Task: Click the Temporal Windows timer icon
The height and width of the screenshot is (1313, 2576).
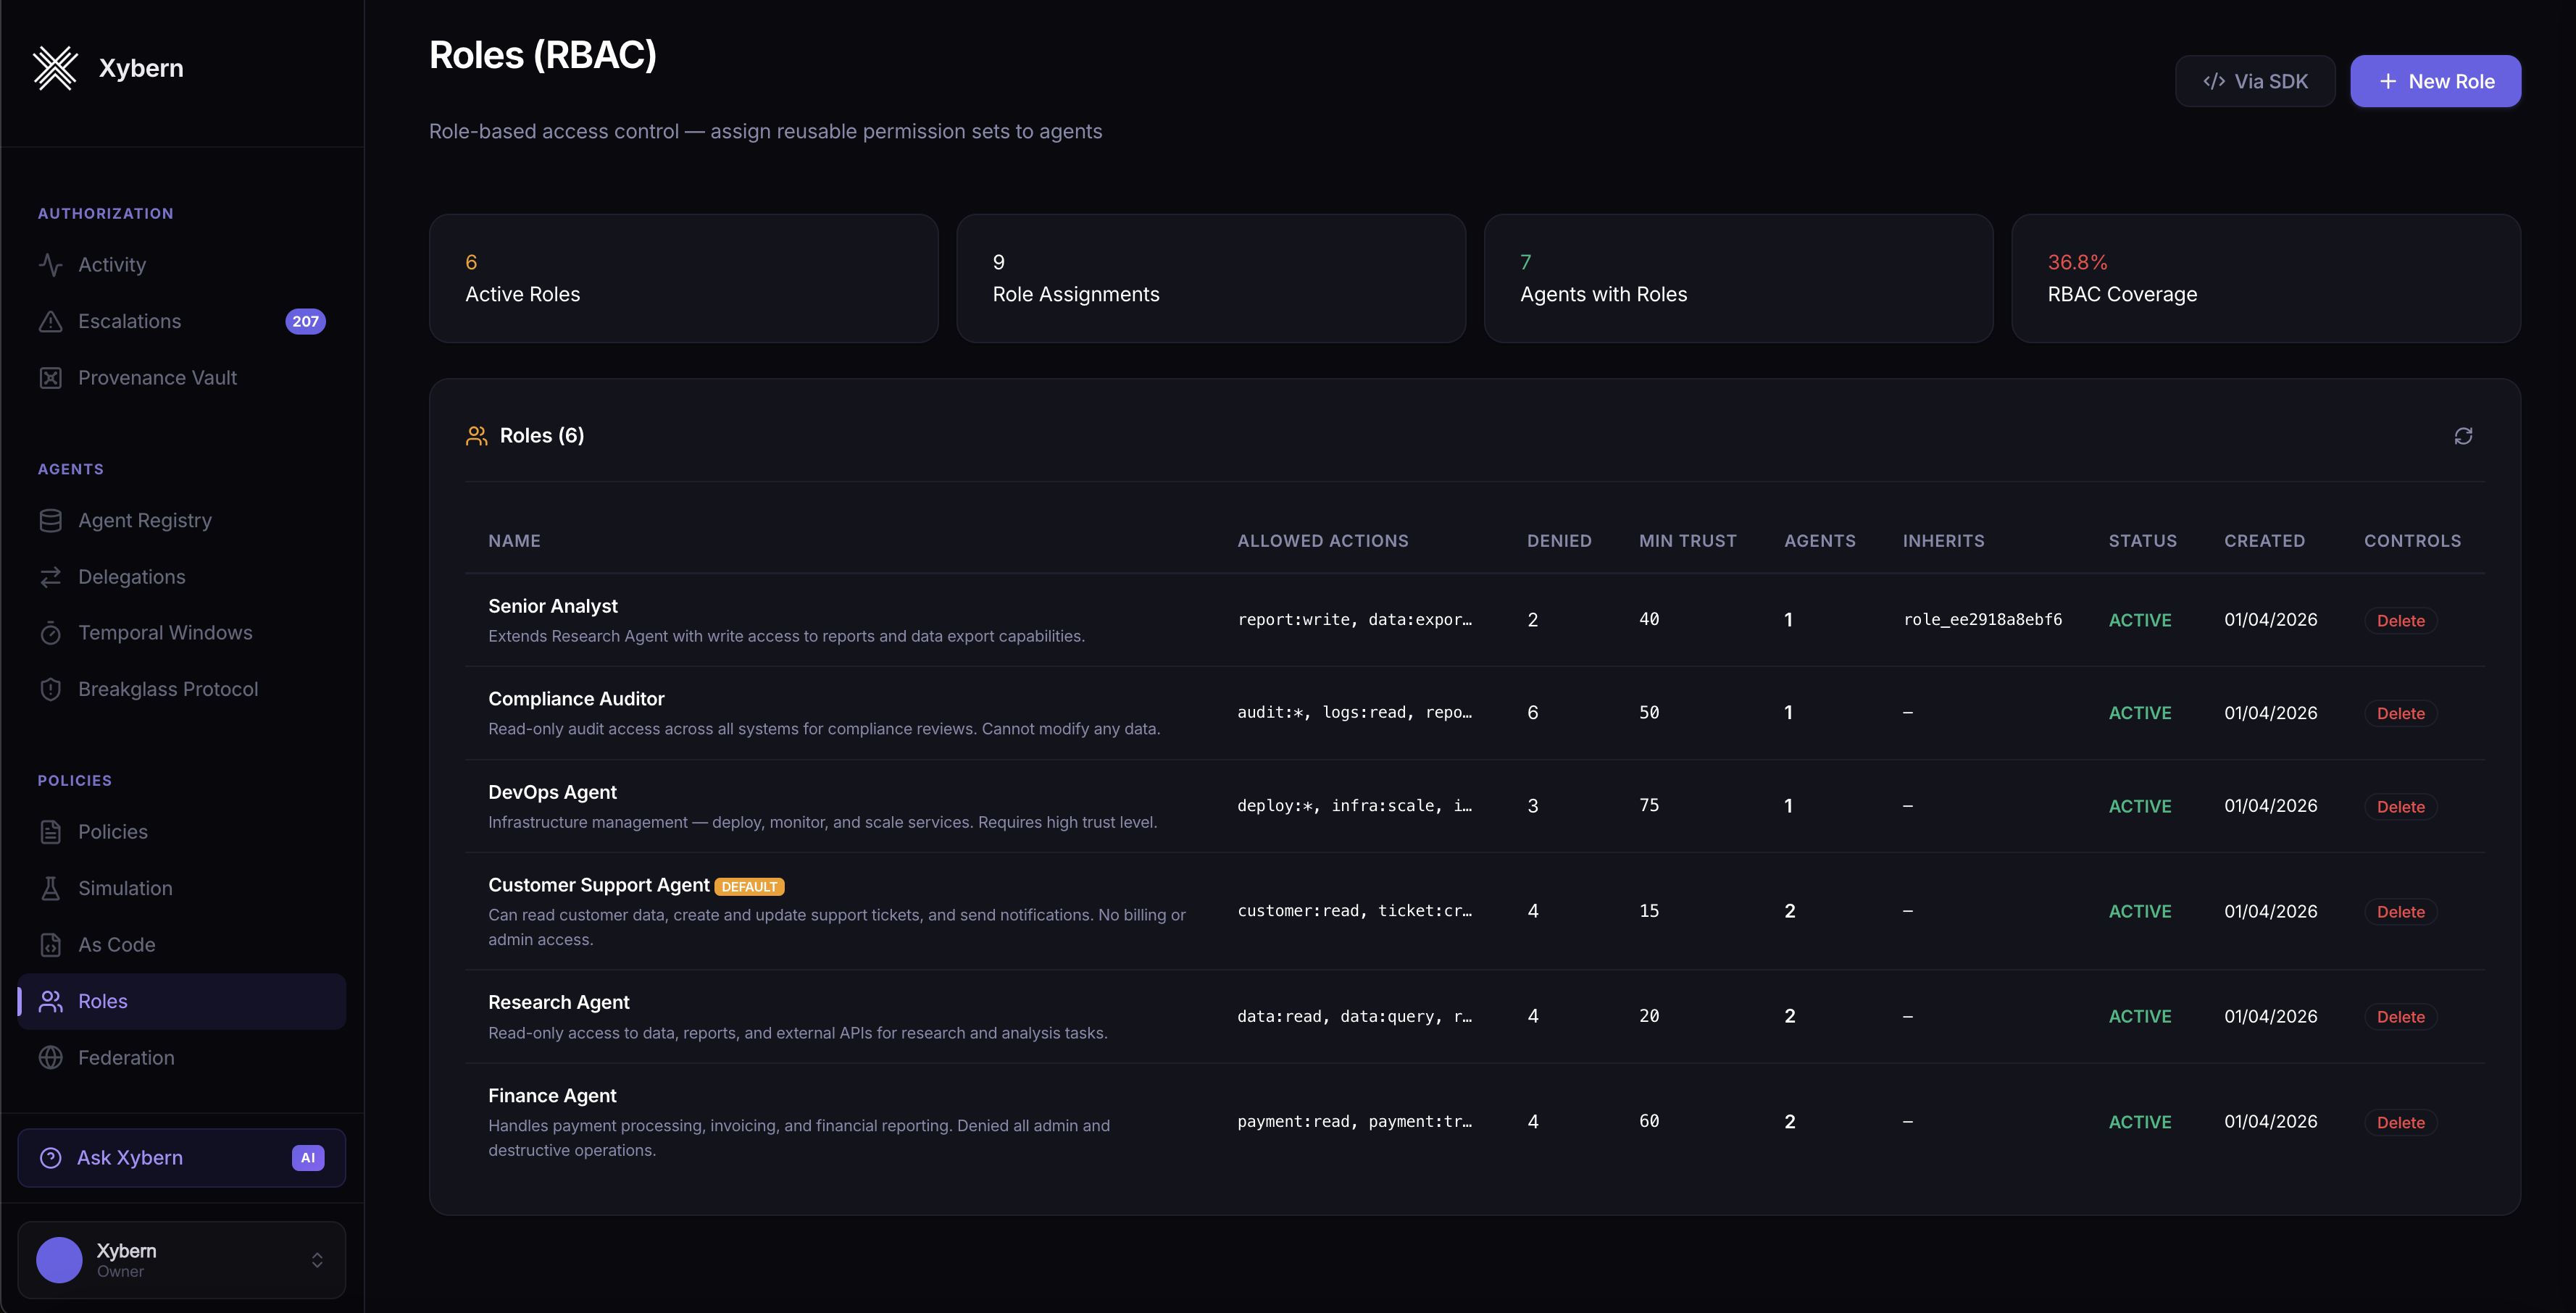Action: click(50, 634)
